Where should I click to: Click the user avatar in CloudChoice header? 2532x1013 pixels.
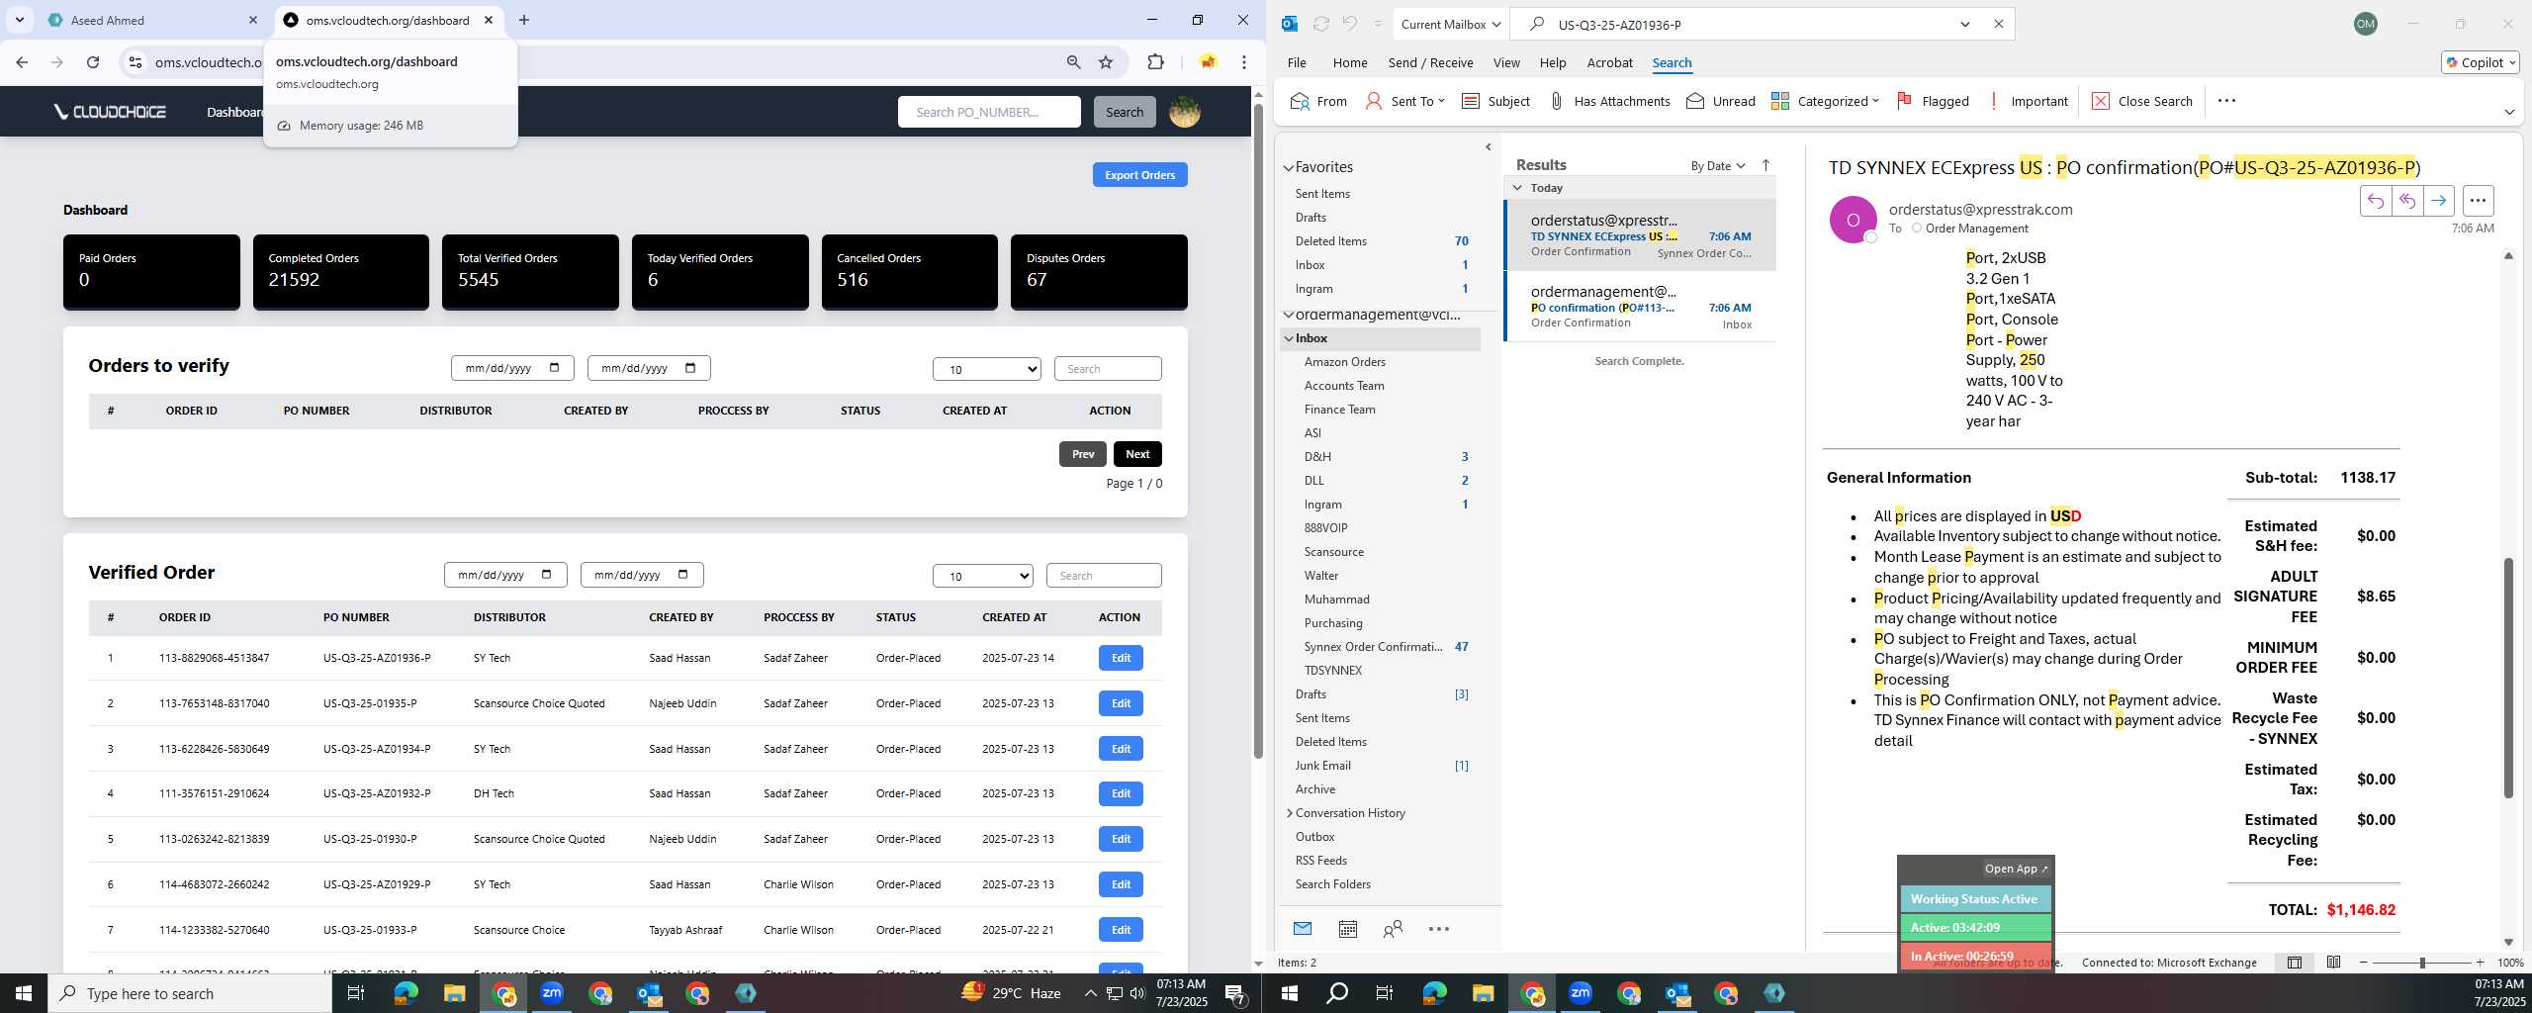(x=1185, y=112)
